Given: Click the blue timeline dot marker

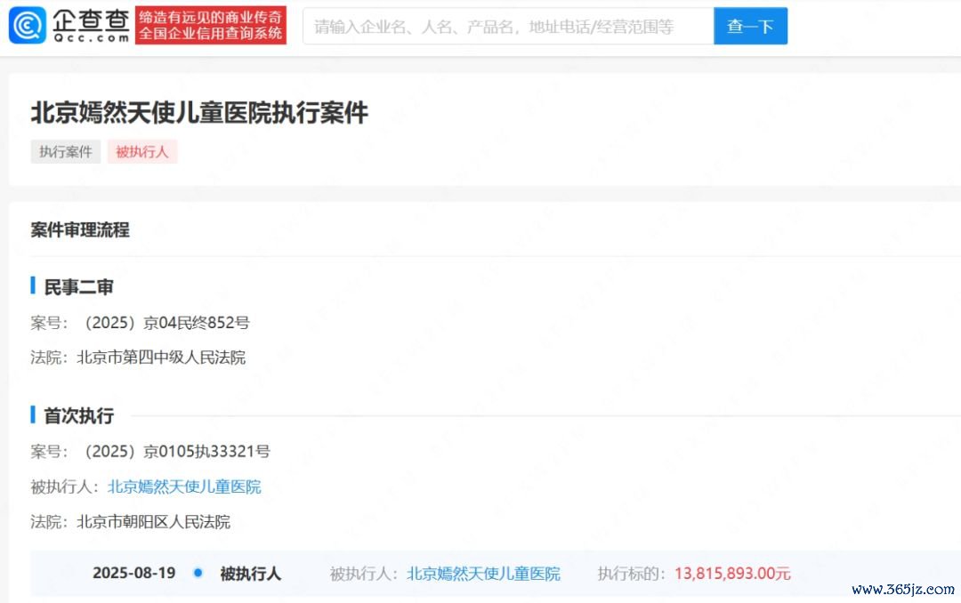Looking at the screenshot, I should point(198,573).
